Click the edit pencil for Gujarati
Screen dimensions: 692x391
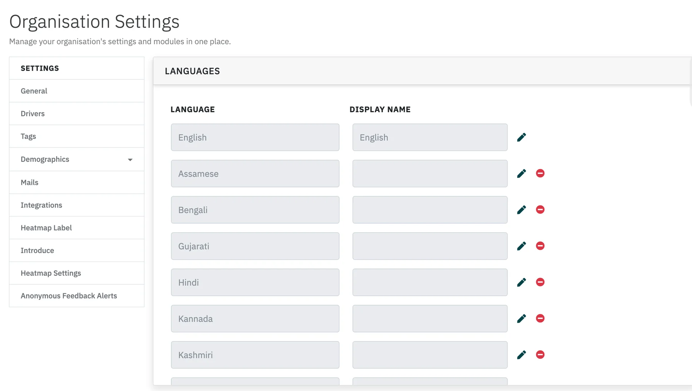[521, 246]
